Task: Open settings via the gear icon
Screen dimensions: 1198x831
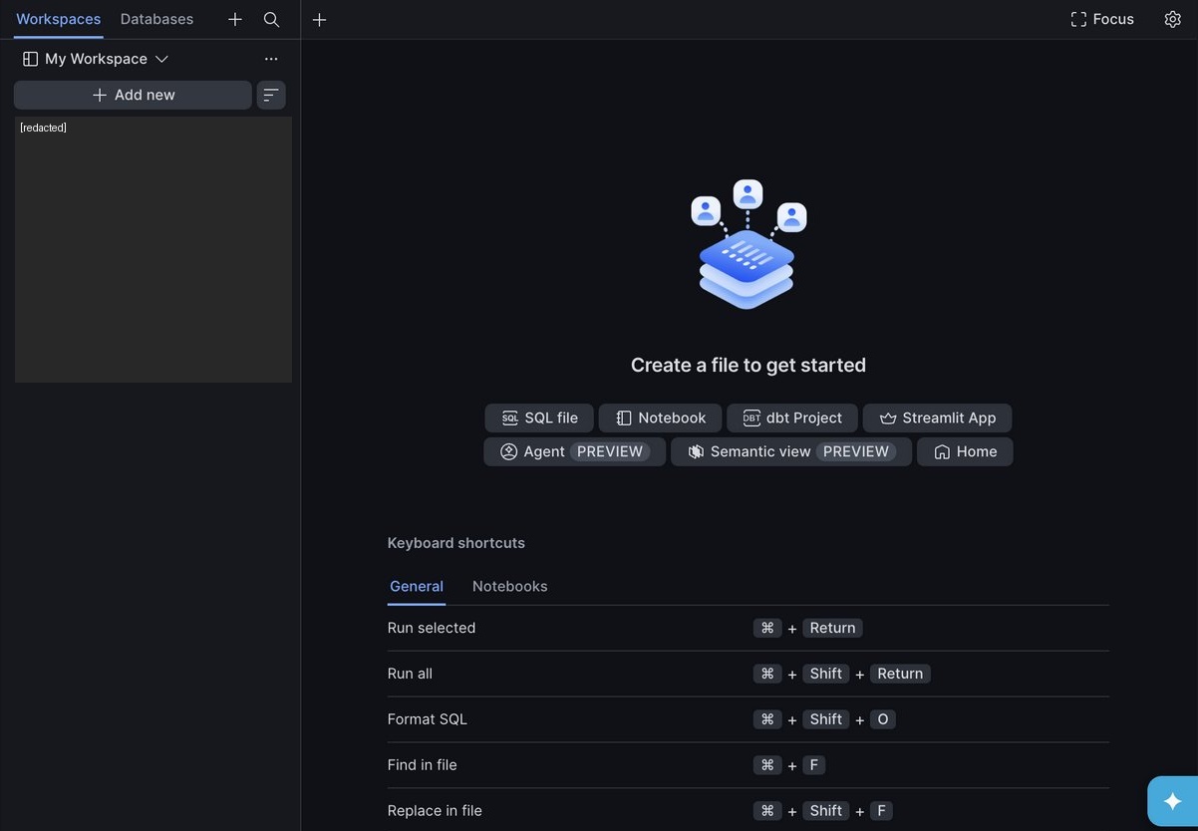Action: click(x=1173, y=19)
